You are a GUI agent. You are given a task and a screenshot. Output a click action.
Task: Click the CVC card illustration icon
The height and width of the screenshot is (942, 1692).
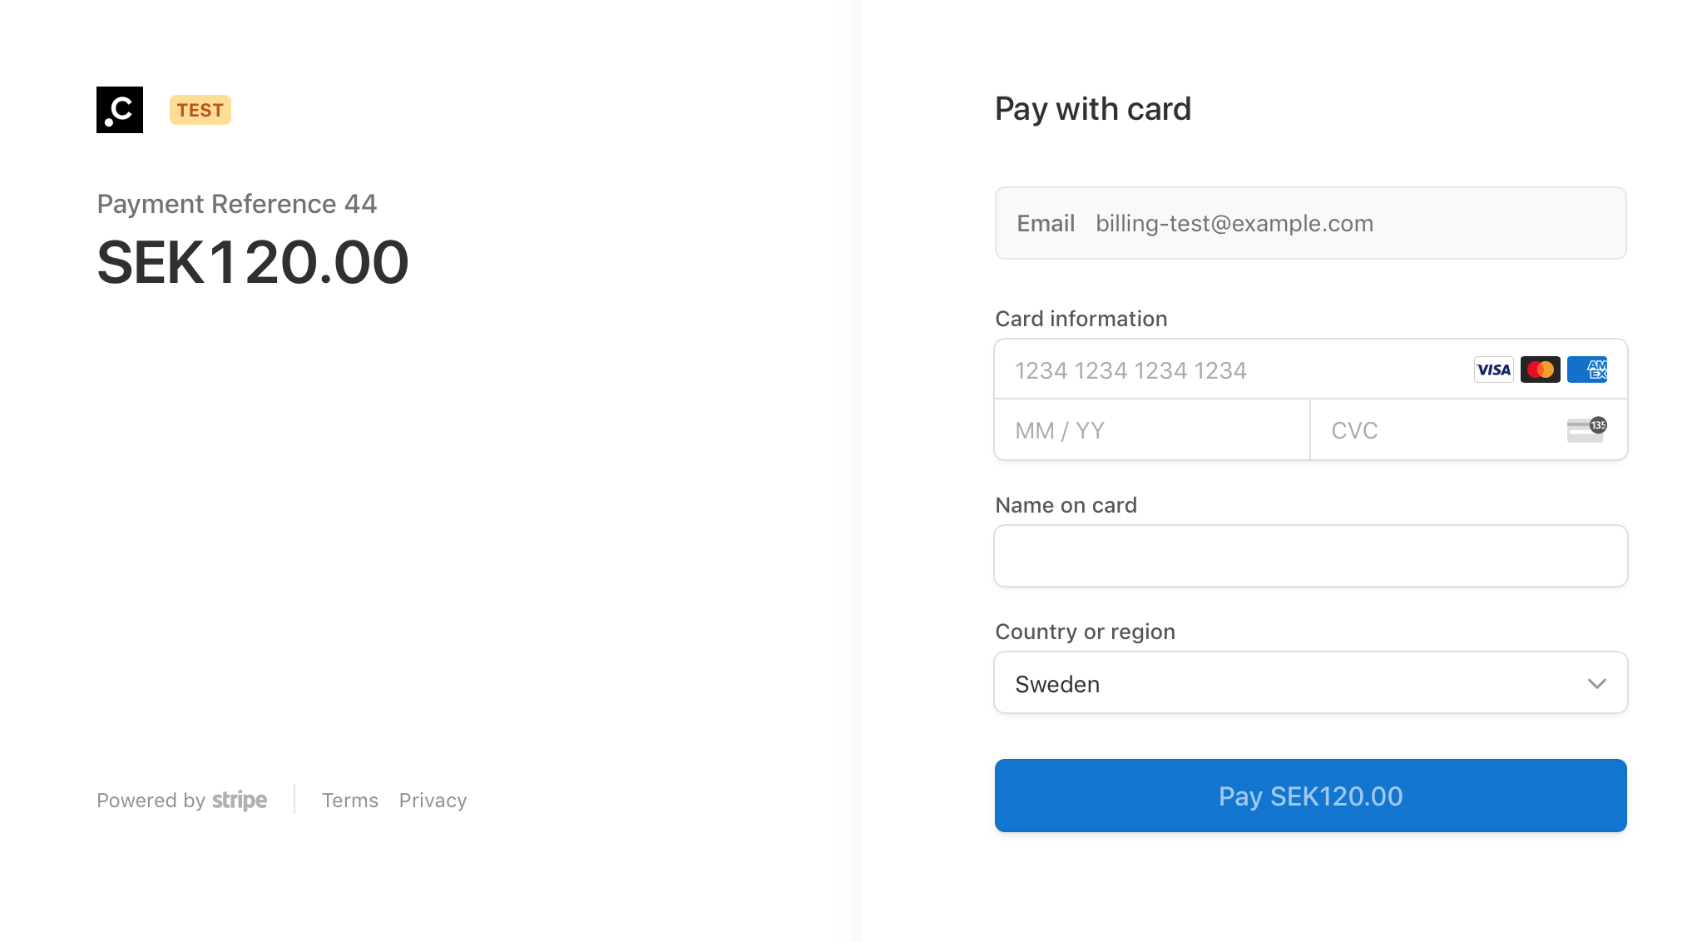1585,429
